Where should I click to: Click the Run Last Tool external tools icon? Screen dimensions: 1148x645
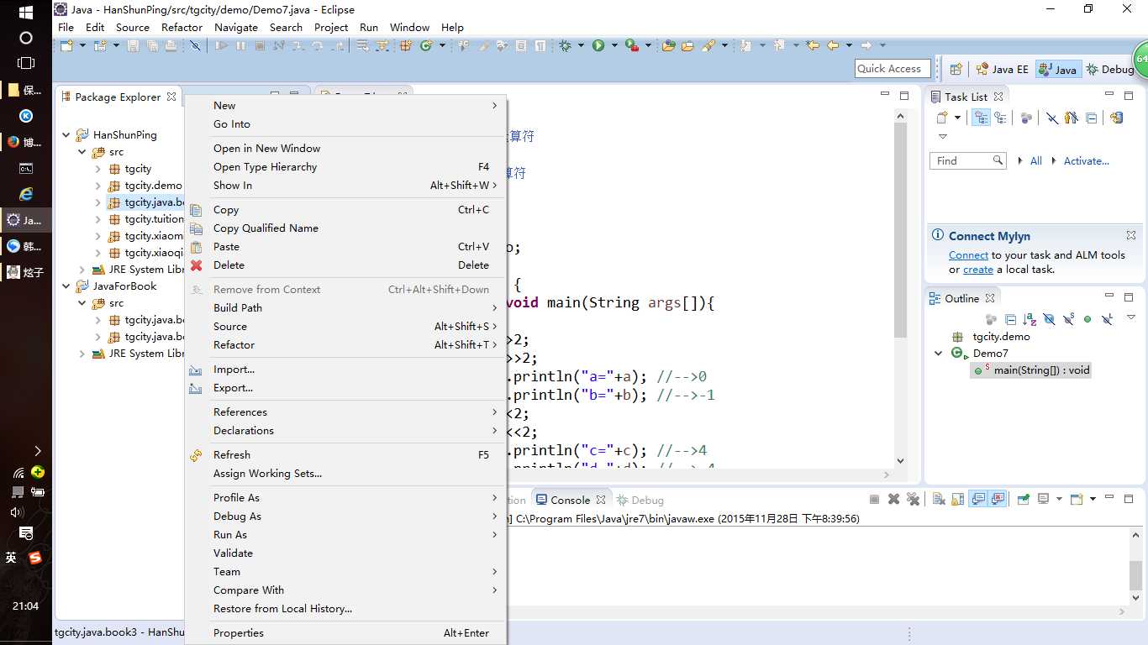coord(632,45)
